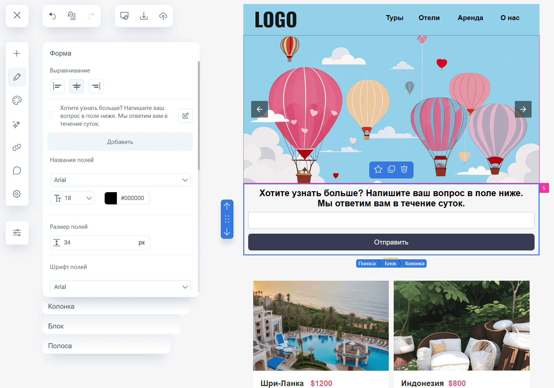
Task: Save block to favorites with star icon
Action: point(378,169)
